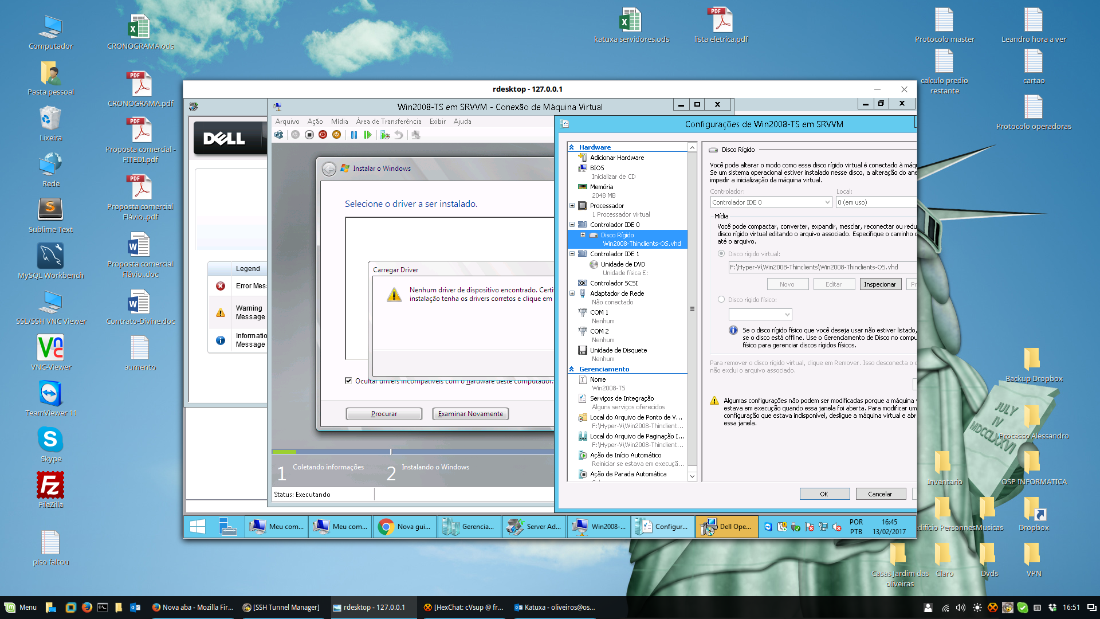
Task: Open Arquivo menu in VM connection window
Action: click(x=287, y=122)
